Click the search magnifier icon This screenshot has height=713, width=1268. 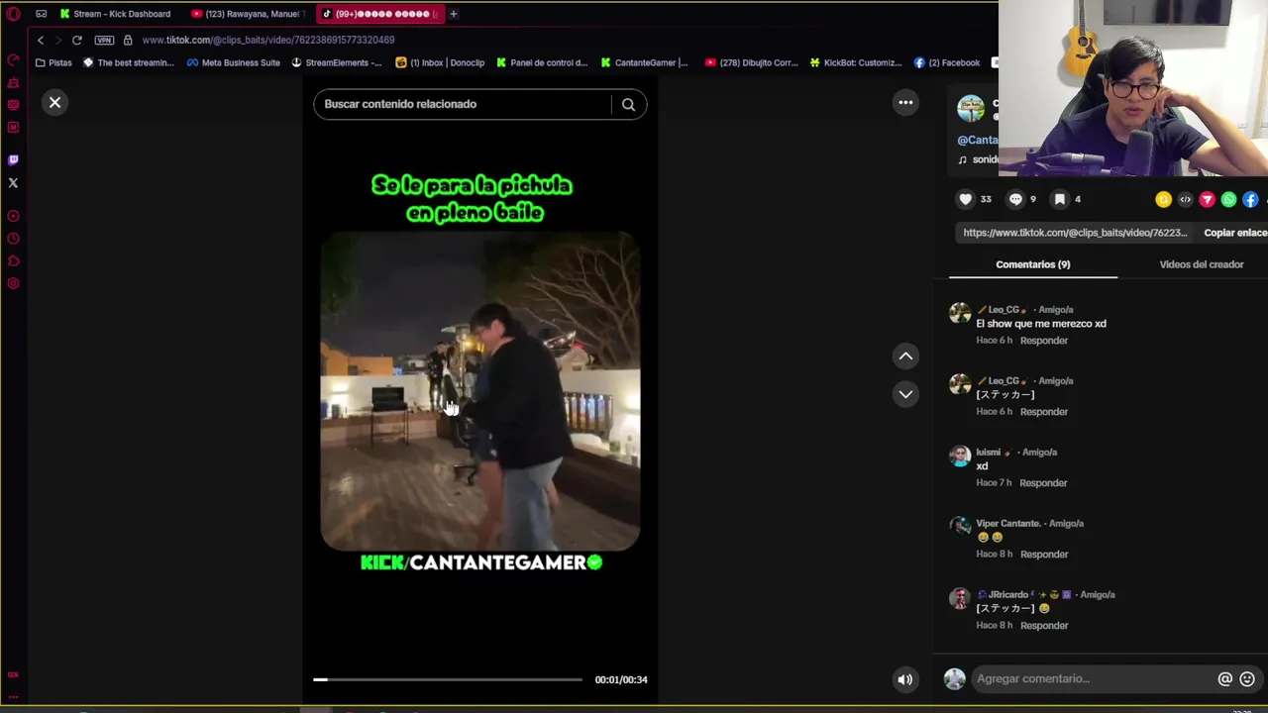(628, 104)
